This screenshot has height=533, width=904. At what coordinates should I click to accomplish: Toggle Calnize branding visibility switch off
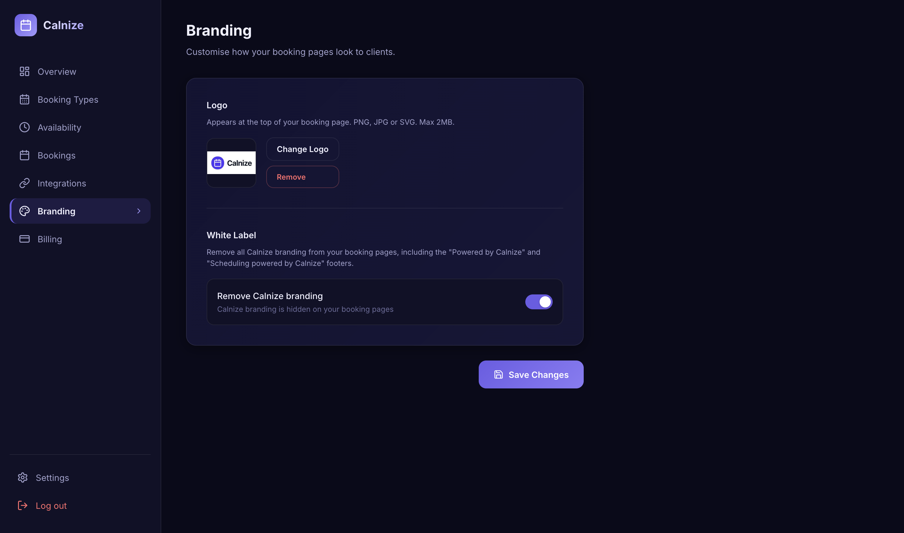pos(539,302)
